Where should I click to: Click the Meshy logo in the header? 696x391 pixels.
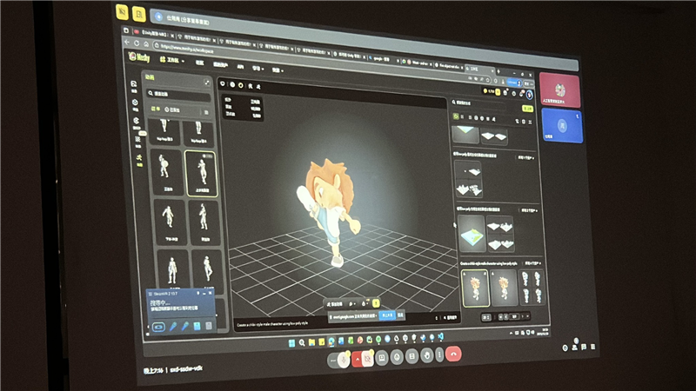coord(139,56)
